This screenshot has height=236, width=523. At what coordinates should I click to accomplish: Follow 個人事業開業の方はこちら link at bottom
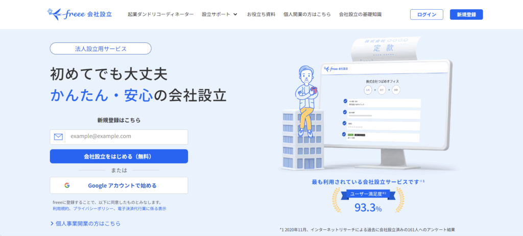[x=85, y=223]
